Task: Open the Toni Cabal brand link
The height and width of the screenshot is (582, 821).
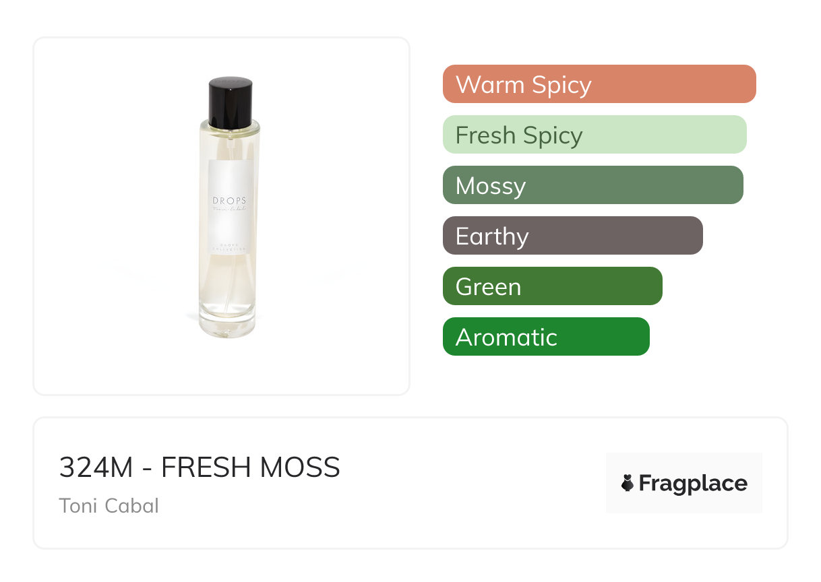Action: [x=109, y=506]
